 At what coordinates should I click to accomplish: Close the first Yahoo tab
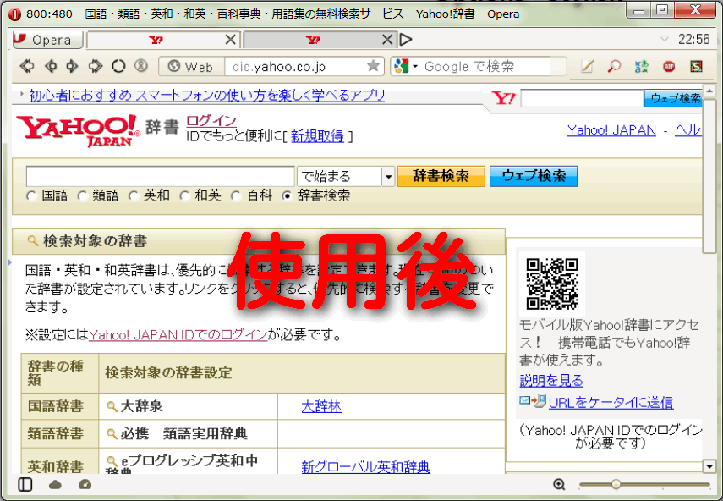tap(231, 40)
